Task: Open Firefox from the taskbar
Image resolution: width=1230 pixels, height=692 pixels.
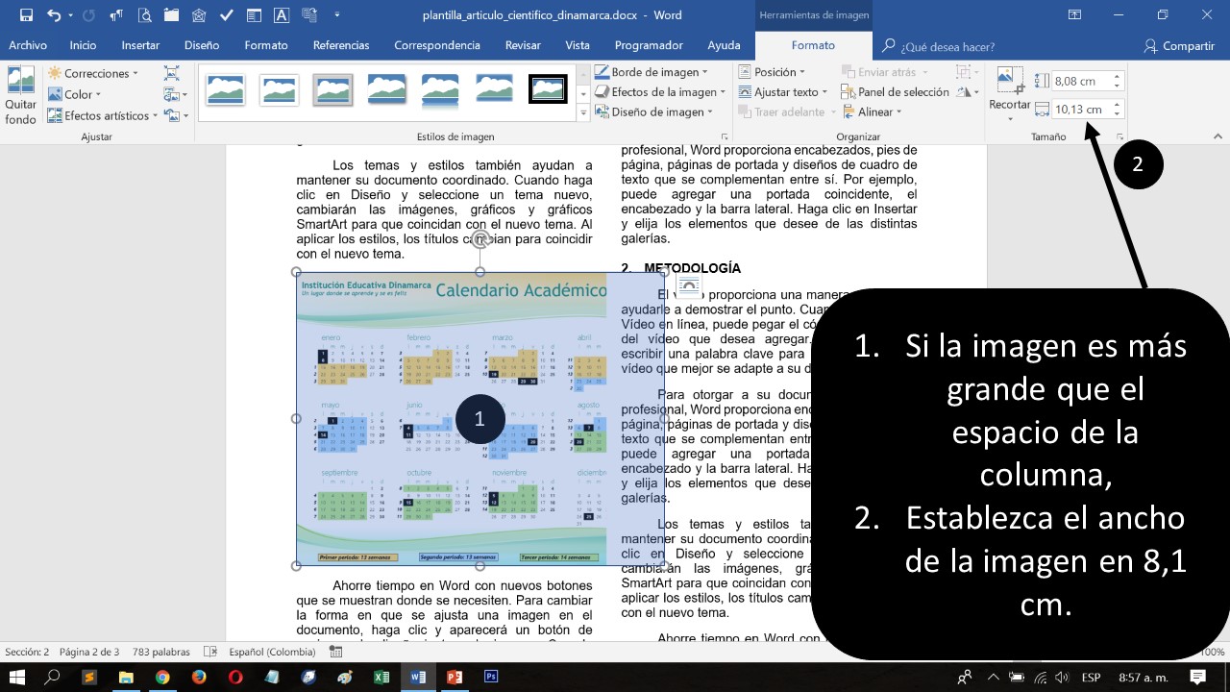Action: [199, 677]
